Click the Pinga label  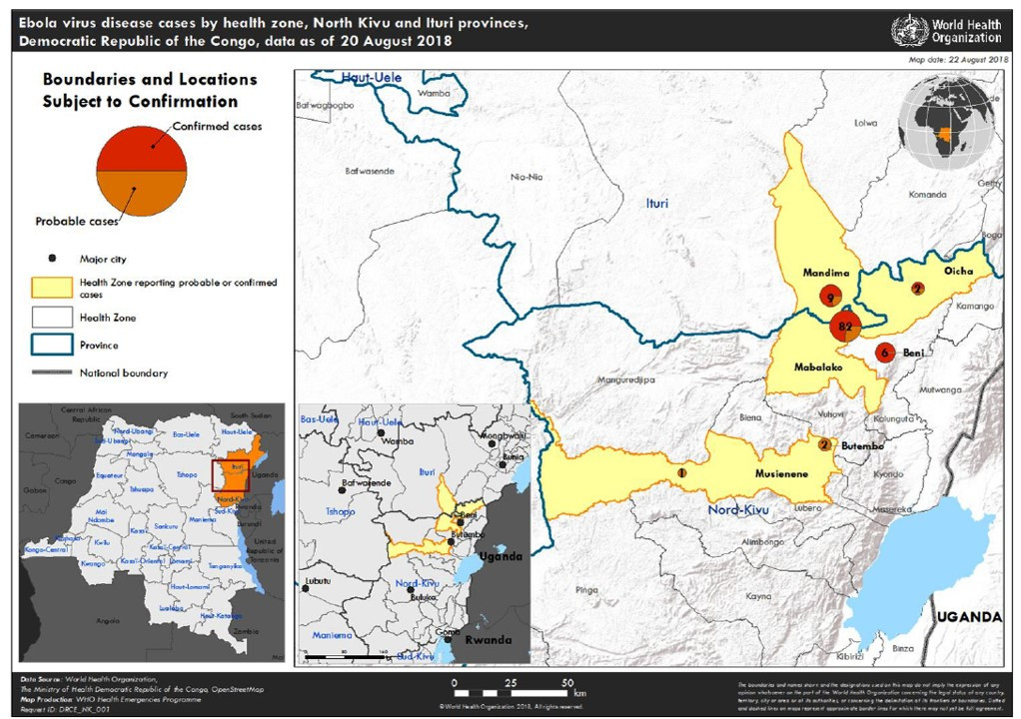586,590
